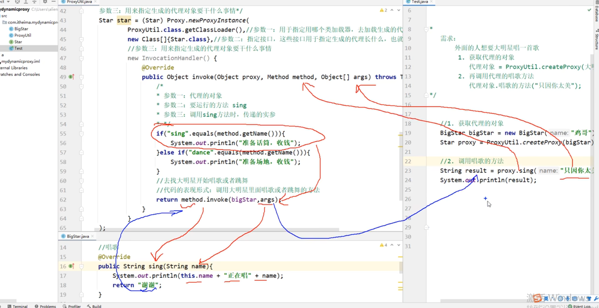Open the Project view dropdown arrow
The image size is (599, 308).
(8, 2)
